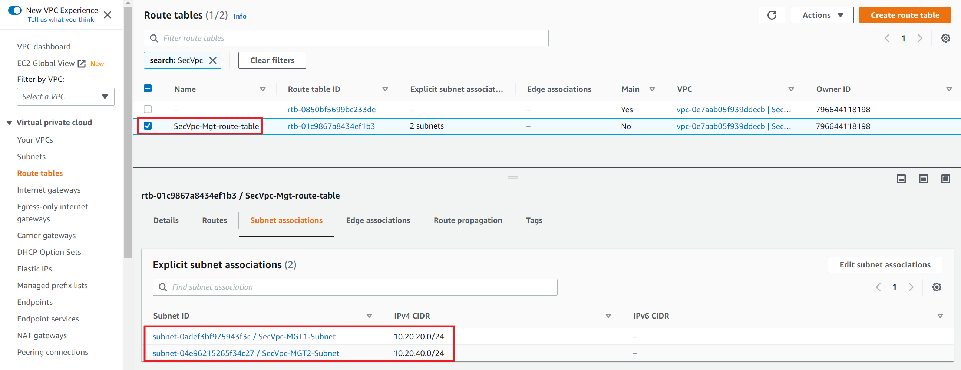Check the rtb-0850bf5699bc233de row checkbox
The height and width of the screenshot is (370, 961).
click(148, 109)
